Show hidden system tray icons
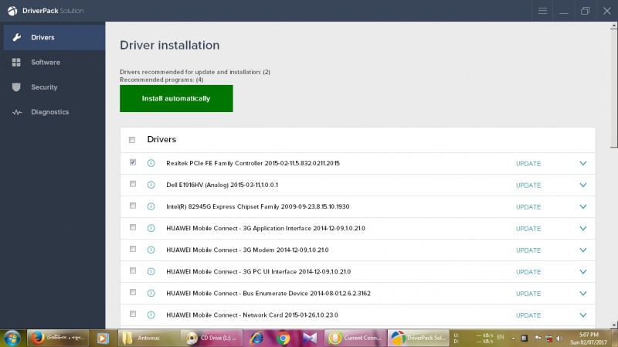Image resolution: width=618 pixels, height=347 pixels. coord(513,338)
